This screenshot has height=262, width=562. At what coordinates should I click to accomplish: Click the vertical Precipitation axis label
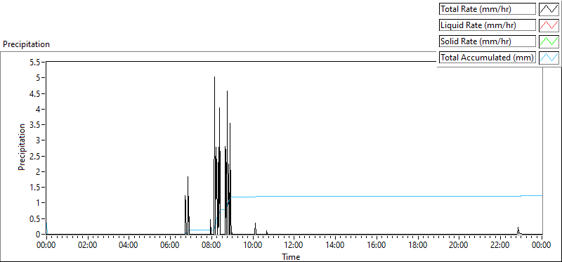pyautogui.click(x=22, y=147)
